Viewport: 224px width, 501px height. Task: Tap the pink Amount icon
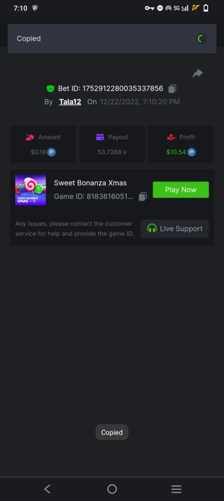(x=30, y=137)
